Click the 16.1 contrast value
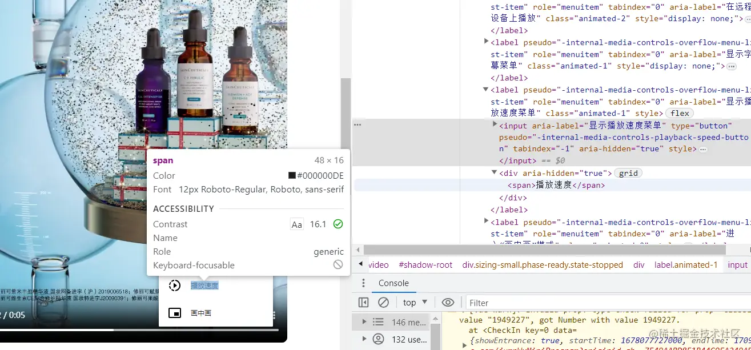751x350 pixels. coord(318,224)
